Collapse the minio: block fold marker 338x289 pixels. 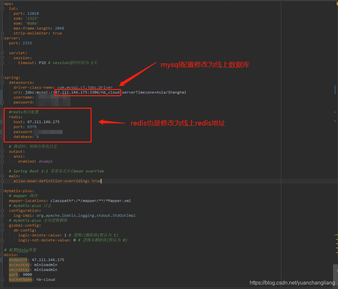[2, 255]
